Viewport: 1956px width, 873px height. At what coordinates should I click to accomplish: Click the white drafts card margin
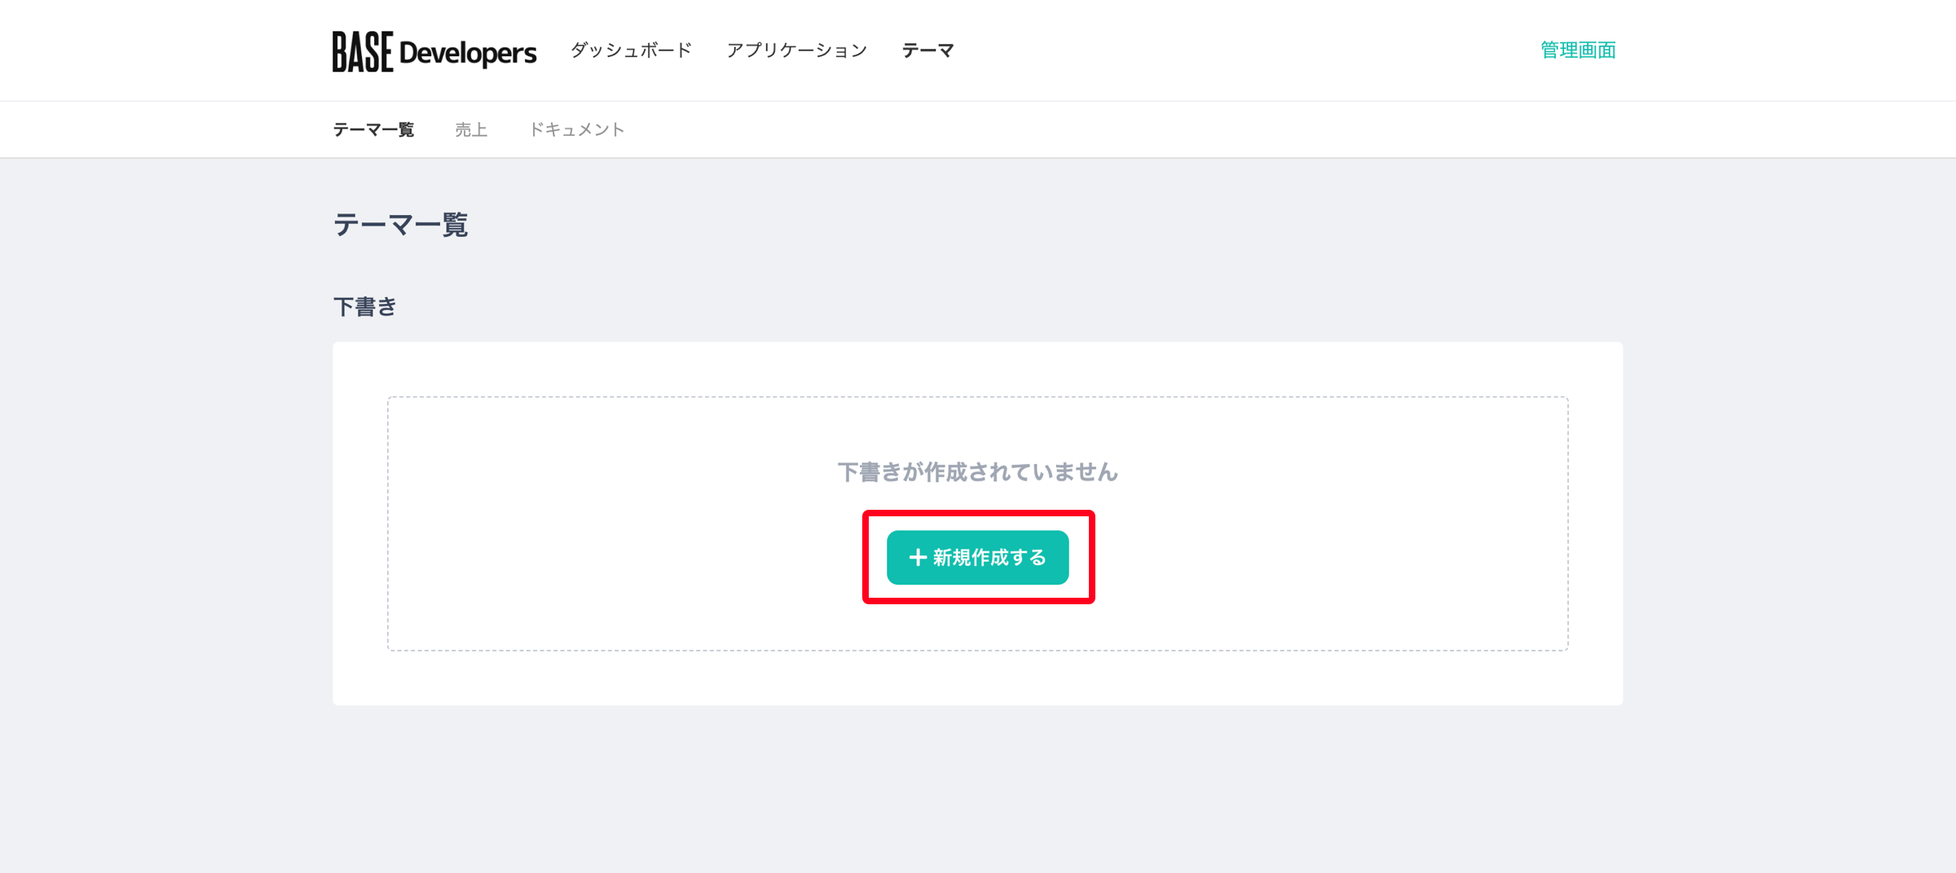[977, 679]
